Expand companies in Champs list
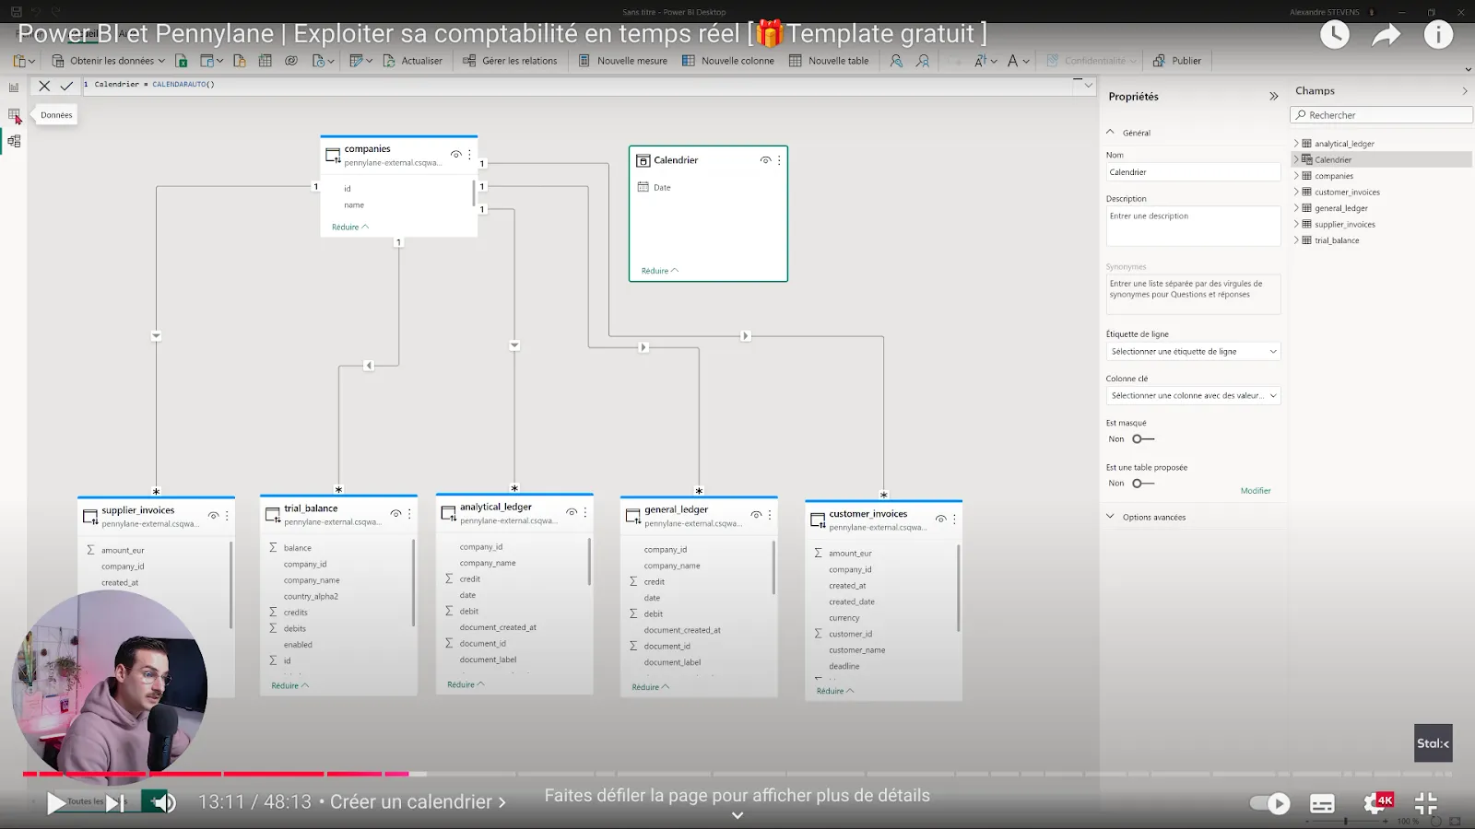This screenshot has width=1475, height=829. click(1295, 176)
